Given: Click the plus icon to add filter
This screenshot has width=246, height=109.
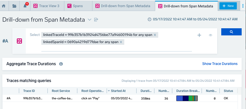Looking at the screenshot, I should pos(199,35).
